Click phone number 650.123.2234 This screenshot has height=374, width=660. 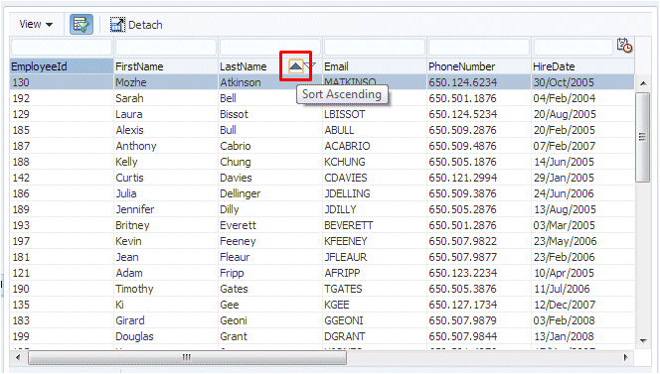[462, 273]
